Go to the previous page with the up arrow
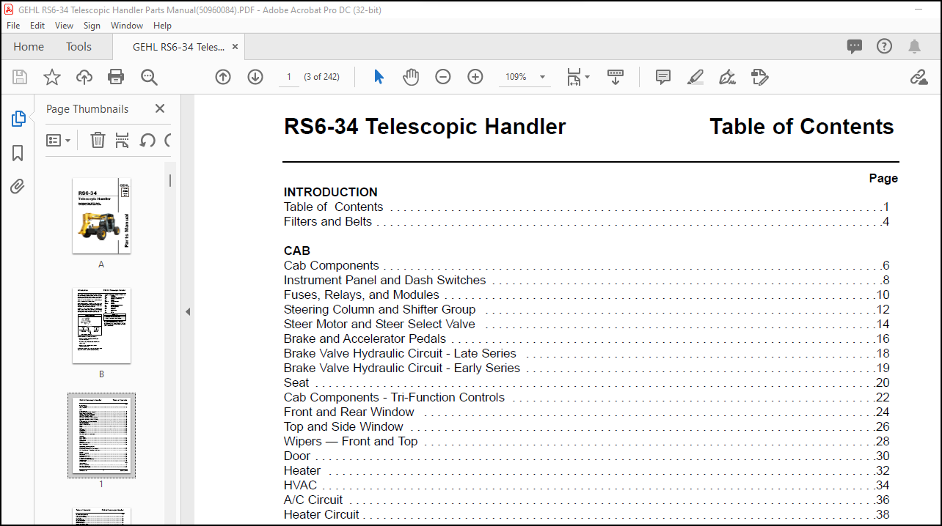Image resolution: width=942 pixels, height=526 pixels. click(x=223, y=77)
